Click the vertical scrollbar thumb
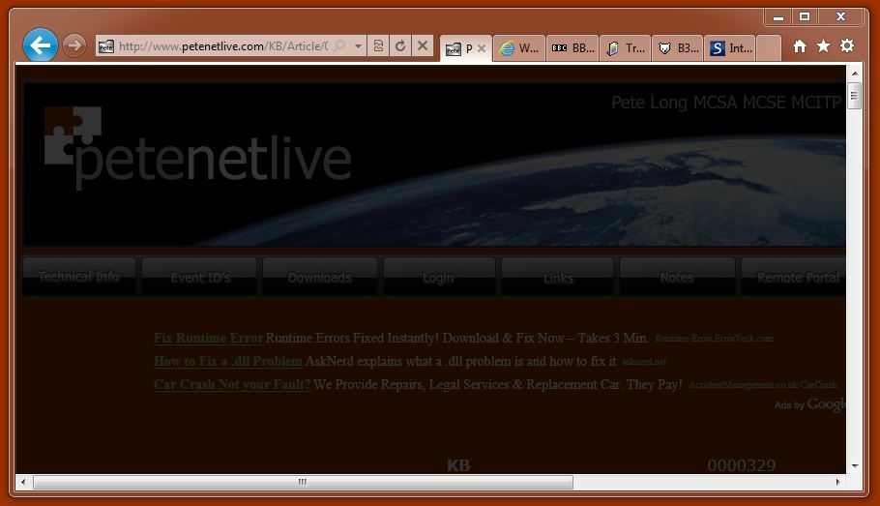880x506 pixels. (x=854, y=96)
